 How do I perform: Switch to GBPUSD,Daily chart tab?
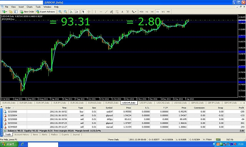tap(197, 103)
